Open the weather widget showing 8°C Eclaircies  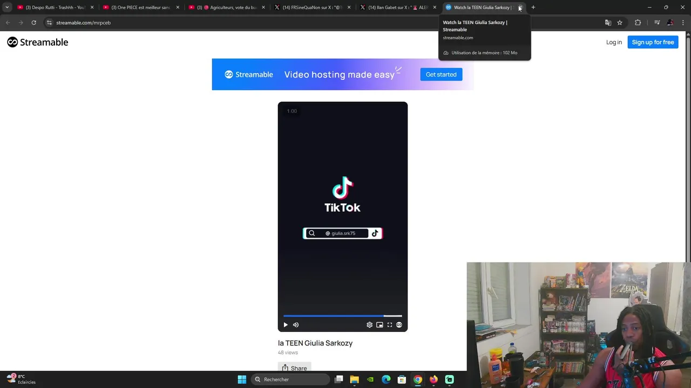(x=22, y=379)
